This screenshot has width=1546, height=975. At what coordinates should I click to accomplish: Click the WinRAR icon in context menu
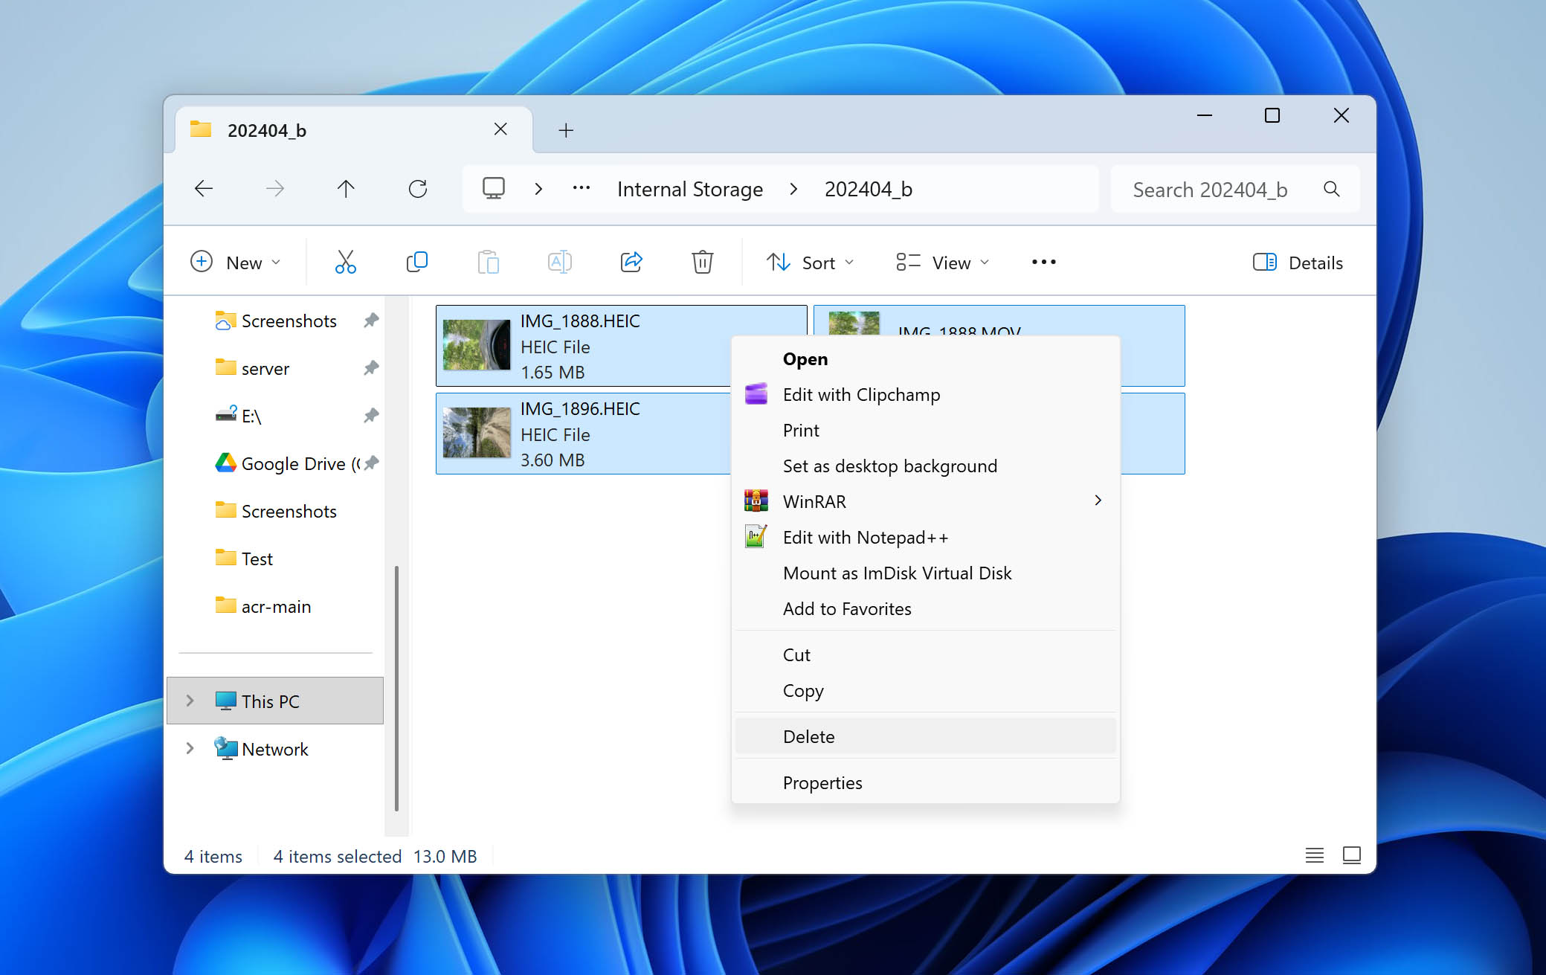point(756,501)
